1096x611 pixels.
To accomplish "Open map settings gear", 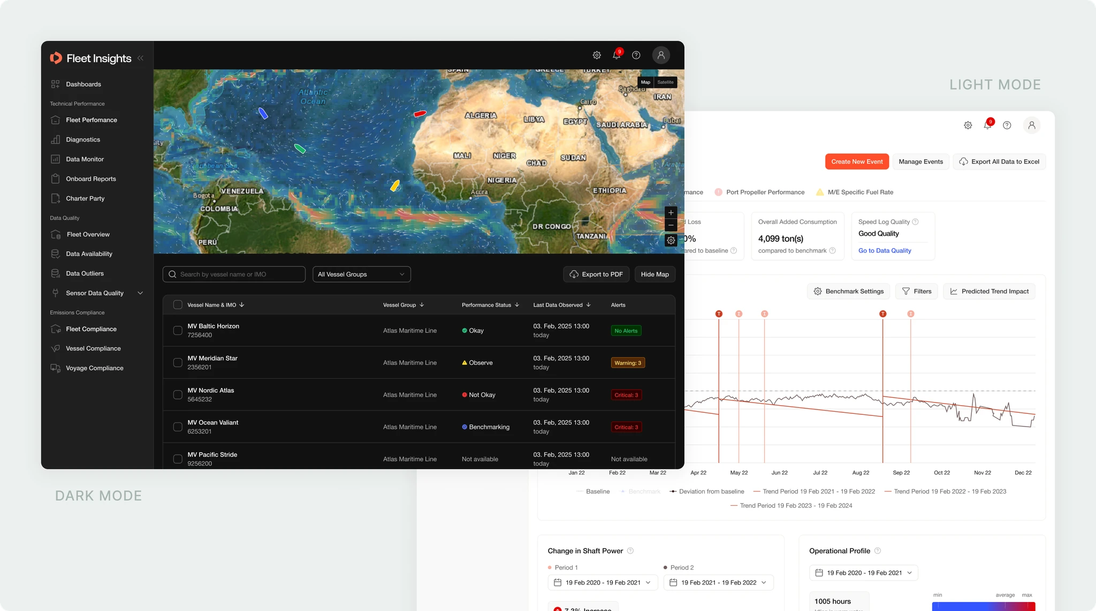I will [671, 241].
